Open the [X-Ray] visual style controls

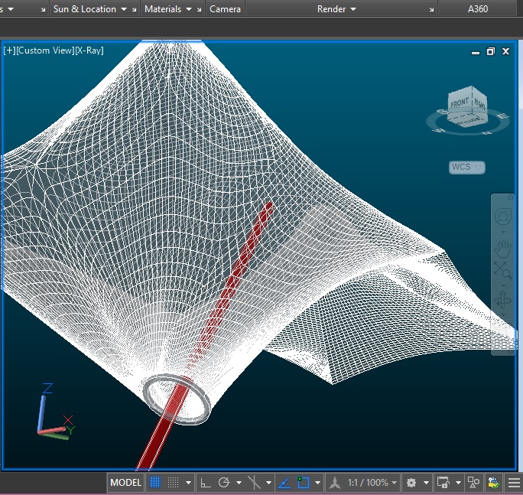click(x=89, y=50)
